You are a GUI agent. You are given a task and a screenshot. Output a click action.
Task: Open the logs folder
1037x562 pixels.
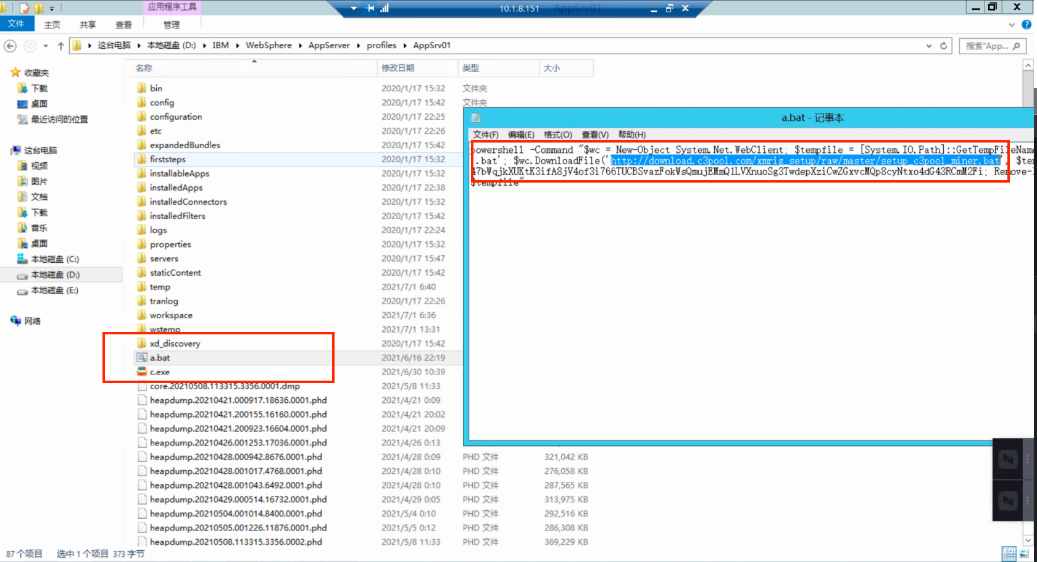pos(158,230)
